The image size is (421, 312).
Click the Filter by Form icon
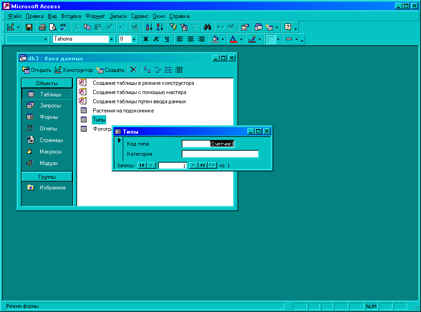coord(184,27)
